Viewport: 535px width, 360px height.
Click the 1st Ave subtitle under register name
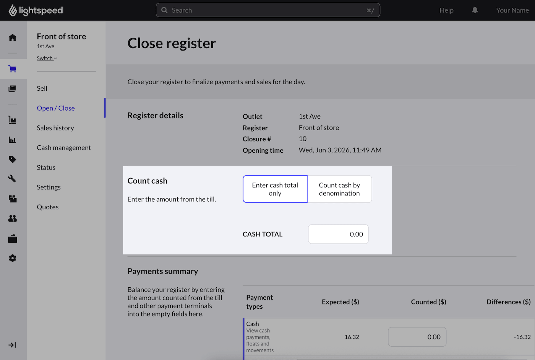pyautogui.click(x=45, y=46)
